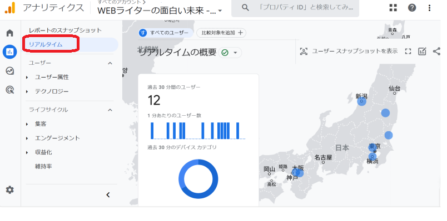Open dropdown beside the green check status
The height and width of the screenshot is (221, 447).
click(235, 53)
